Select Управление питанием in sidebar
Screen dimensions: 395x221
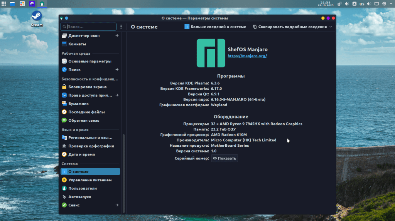pyautogui.click(x=89, y=180)
